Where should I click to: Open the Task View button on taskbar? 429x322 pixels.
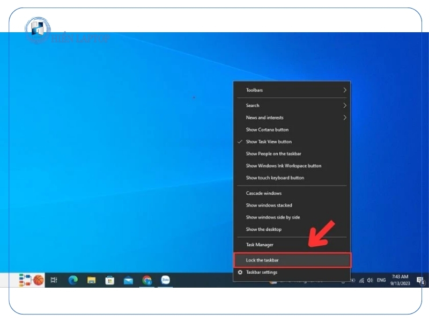pyautogui.click(x=54, y=280)
